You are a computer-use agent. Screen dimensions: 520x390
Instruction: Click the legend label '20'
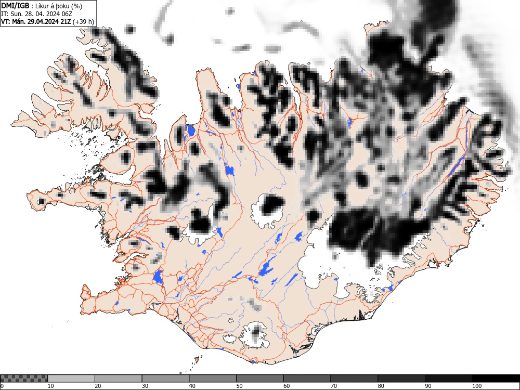pos(98,386)
